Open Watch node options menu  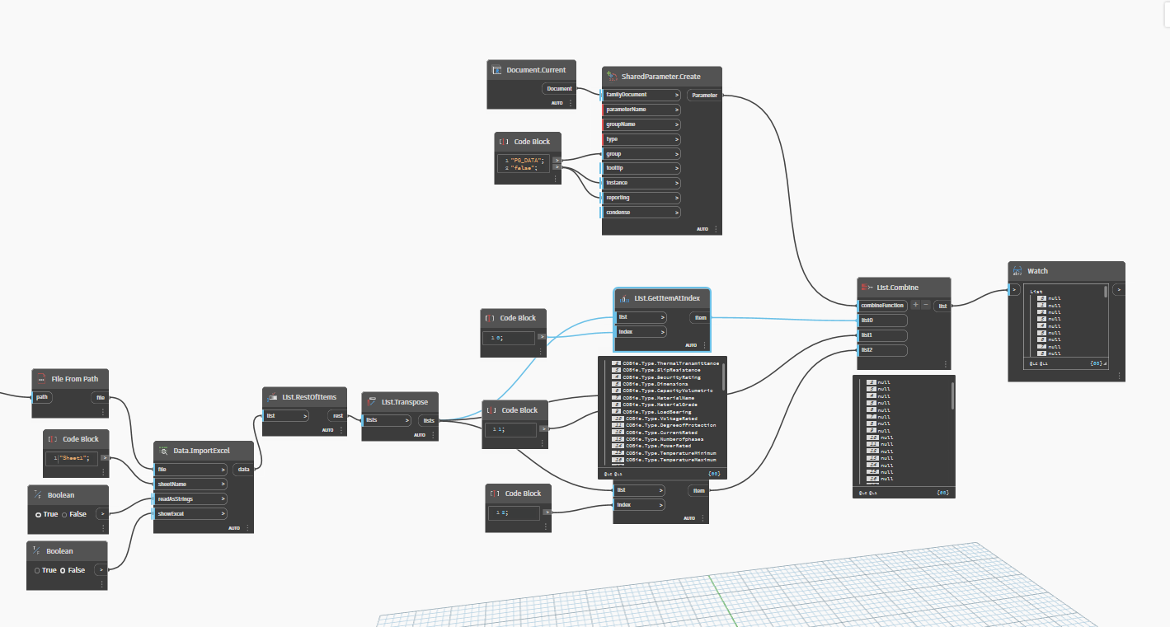point(1119,376)
